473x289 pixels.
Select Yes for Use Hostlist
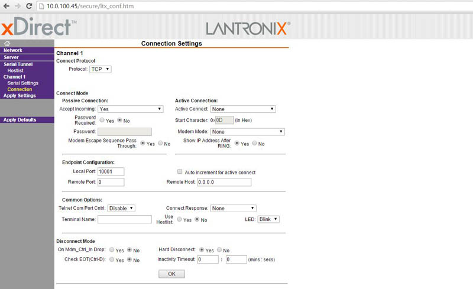pyautogui.click(x=180, y=219)
